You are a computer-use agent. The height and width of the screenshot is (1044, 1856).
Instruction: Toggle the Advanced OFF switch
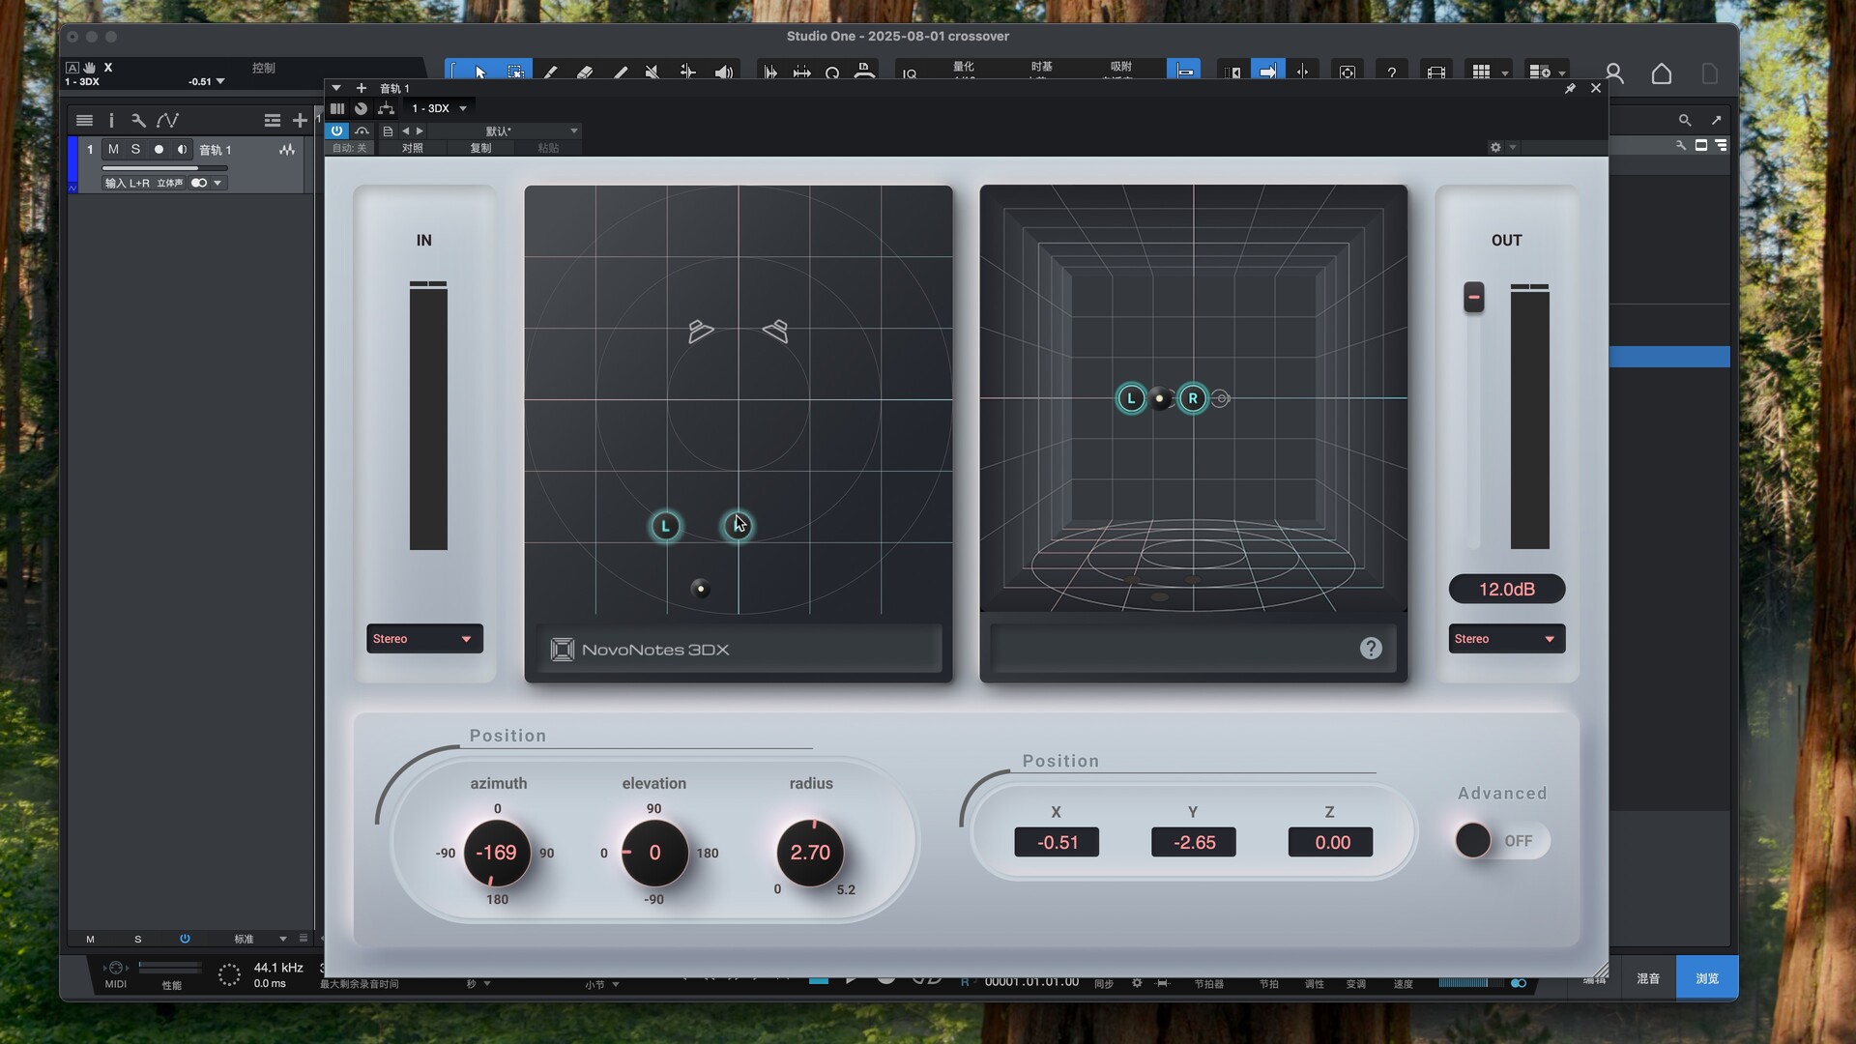pyautogui.click(x=1501, y=840)
